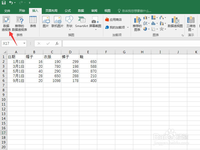Select row 17 header
Viewport: 200px width, 150px height.
click(3, 133)
